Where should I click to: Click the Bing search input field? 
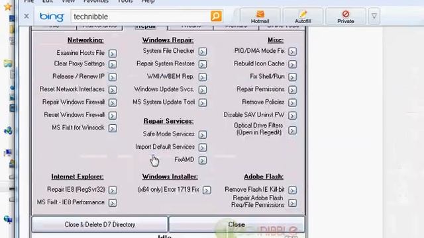tap(141, 17)
